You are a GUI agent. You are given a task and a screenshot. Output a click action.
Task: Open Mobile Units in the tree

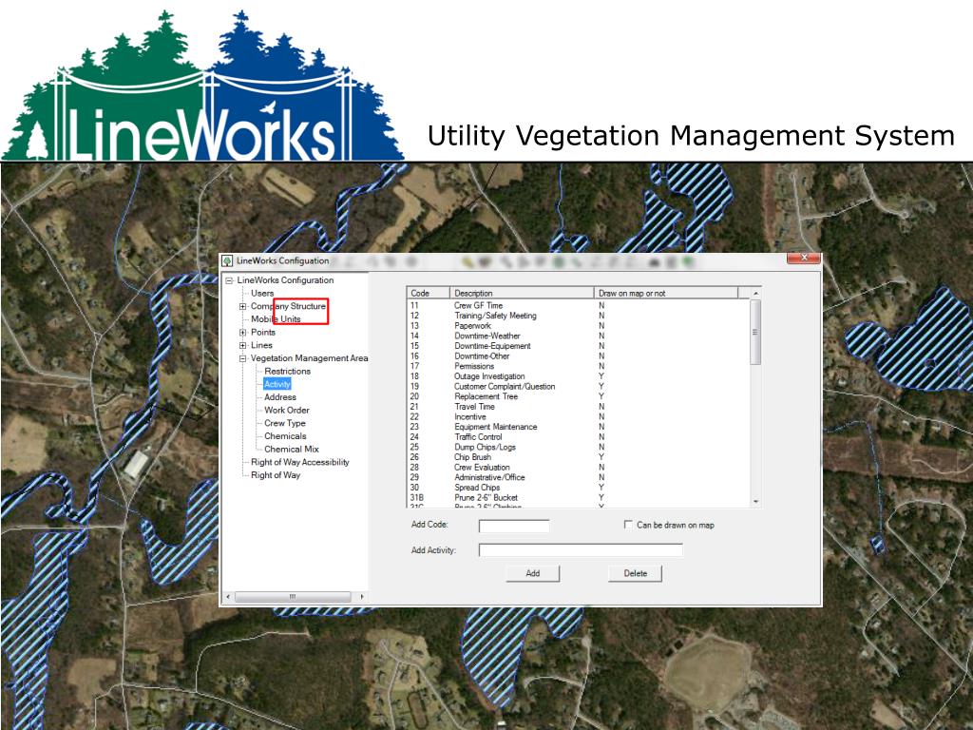coord(276,319)
